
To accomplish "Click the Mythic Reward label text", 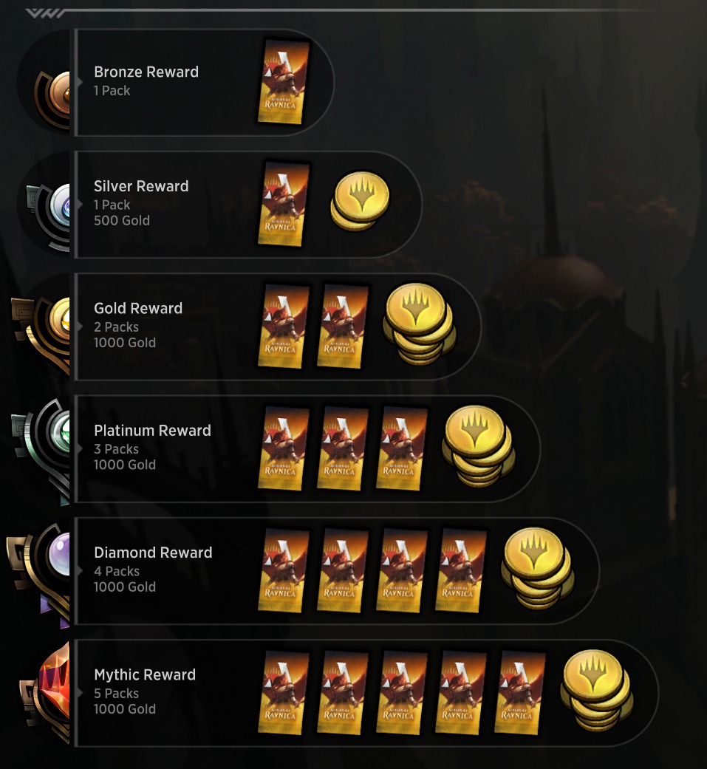I will coord(145,675).
